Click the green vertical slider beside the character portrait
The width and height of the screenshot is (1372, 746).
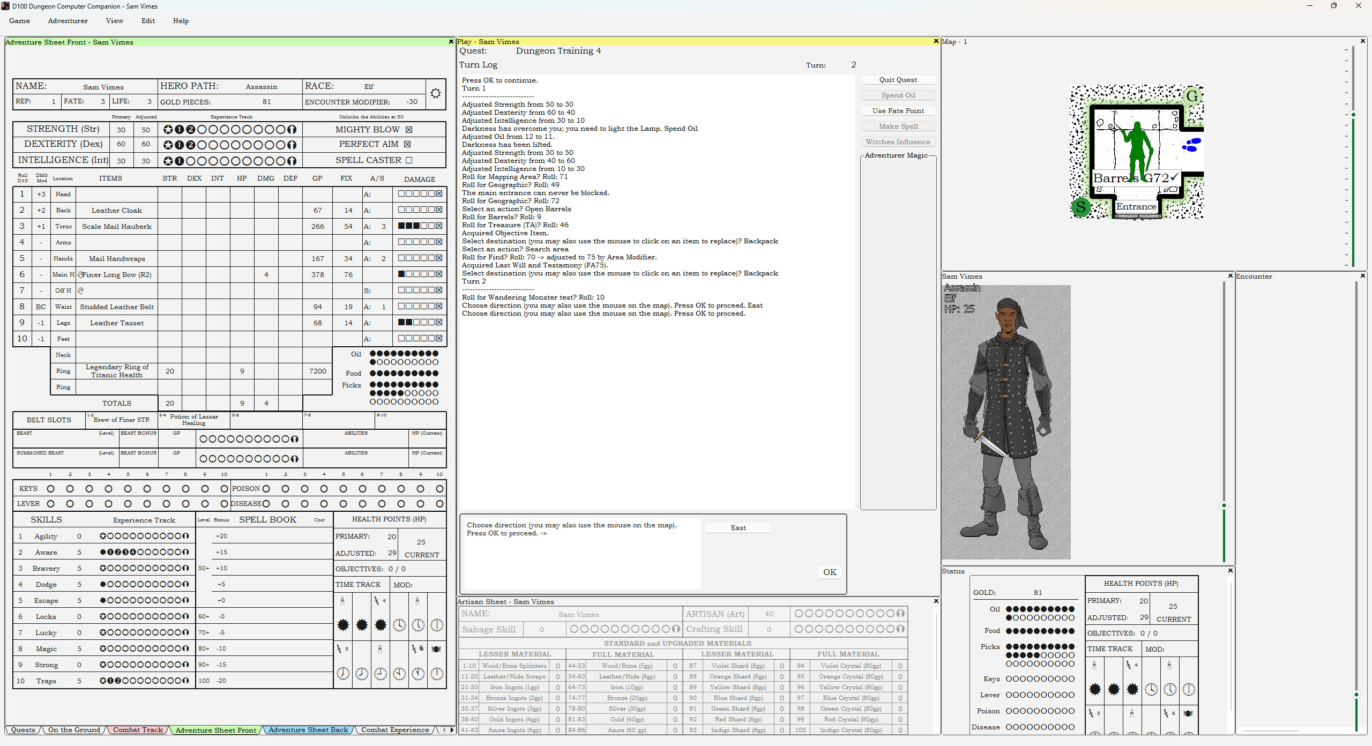click(1225, 505)
